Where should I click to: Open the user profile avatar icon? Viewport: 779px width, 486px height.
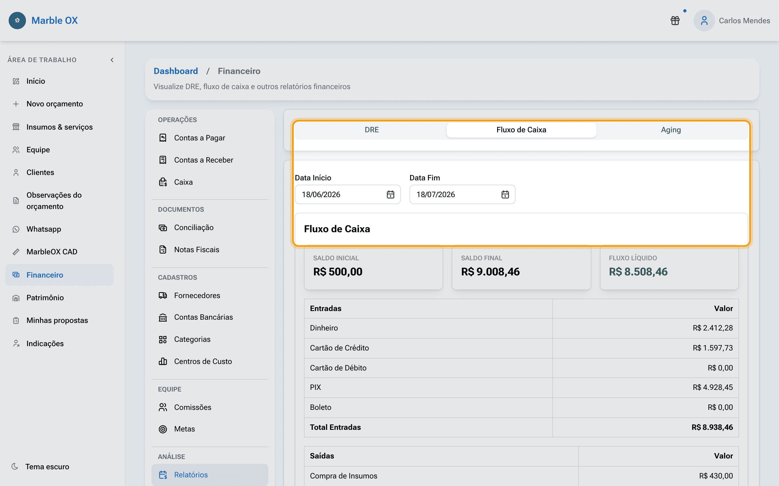[704, 21]
